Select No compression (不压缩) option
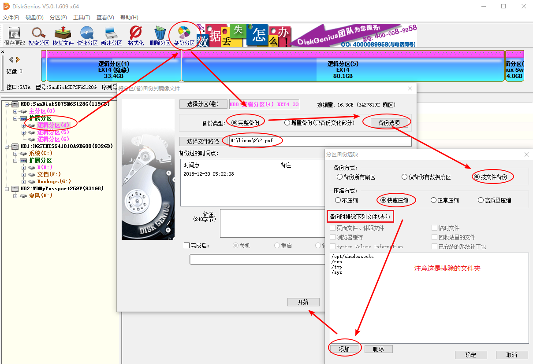The height and width of the screenshot is (364, 533). 338,200
